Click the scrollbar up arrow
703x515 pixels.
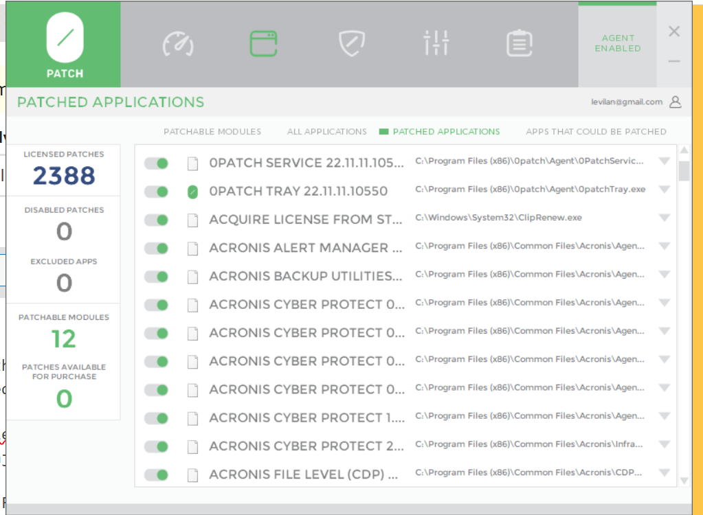684,150
